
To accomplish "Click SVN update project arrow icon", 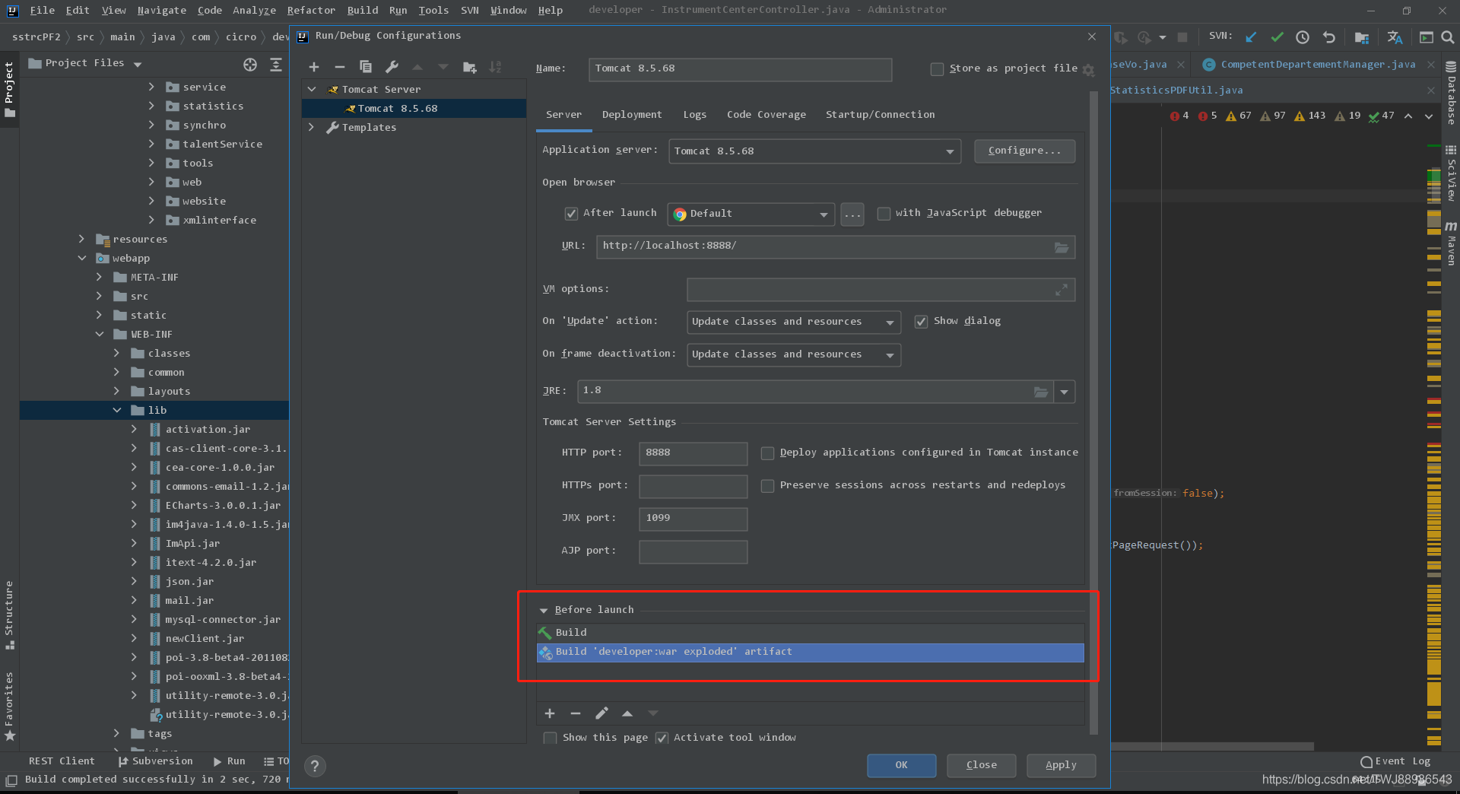I will 1252,37.
